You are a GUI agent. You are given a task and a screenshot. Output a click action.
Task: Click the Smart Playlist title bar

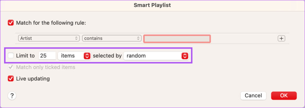152,5
